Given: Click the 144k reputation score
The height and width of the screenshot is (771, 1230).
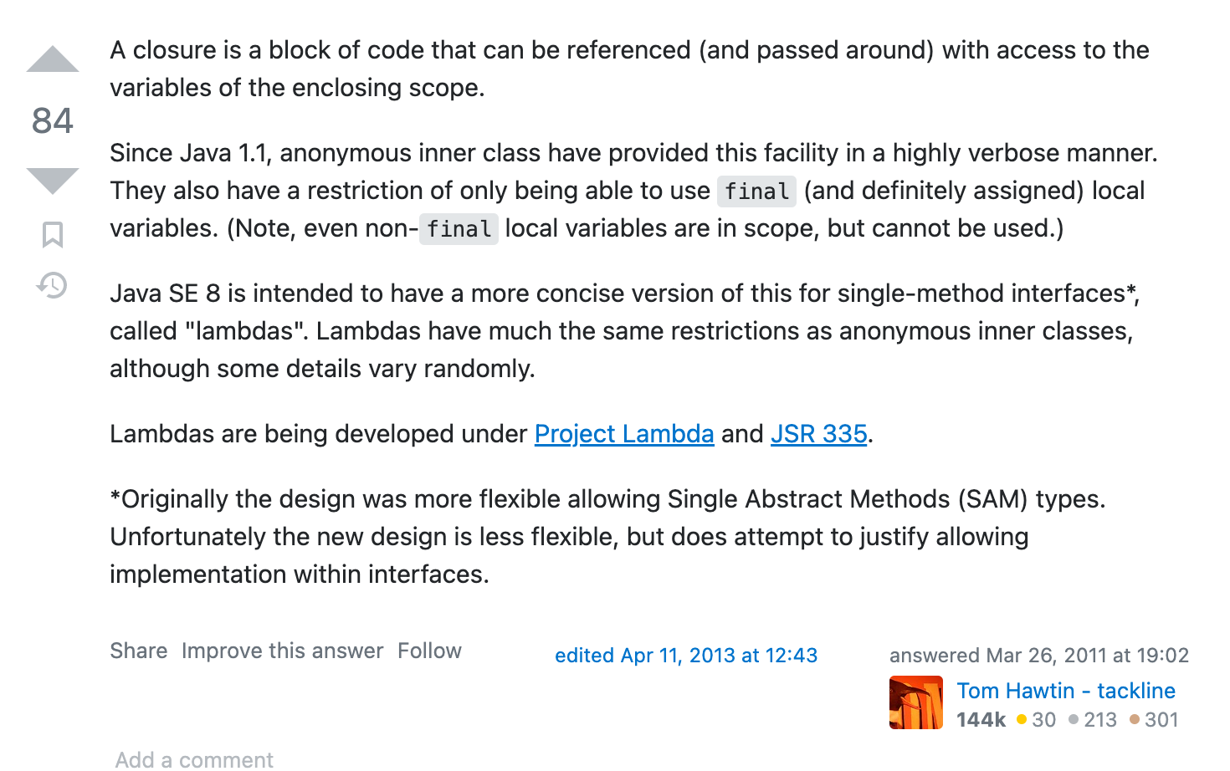Looking at the screenshot, I should click(x=981, y=719).
